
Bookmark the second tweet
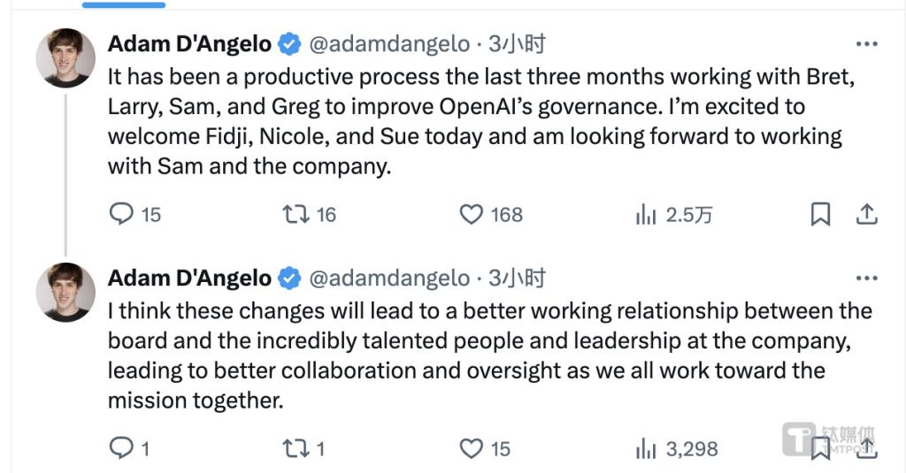(820, 449)
